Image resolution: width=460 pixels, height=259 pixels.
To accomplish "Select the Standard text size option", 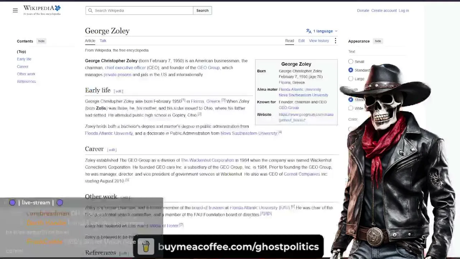I will (x=351, y=70).
